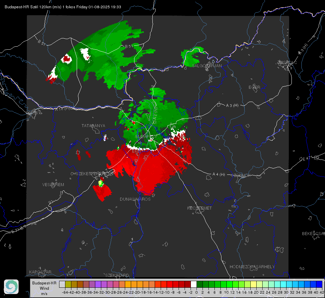Pick the olive swatch between -64 and -42
Screen dimensions: 325x298
[x=68, y=284]
